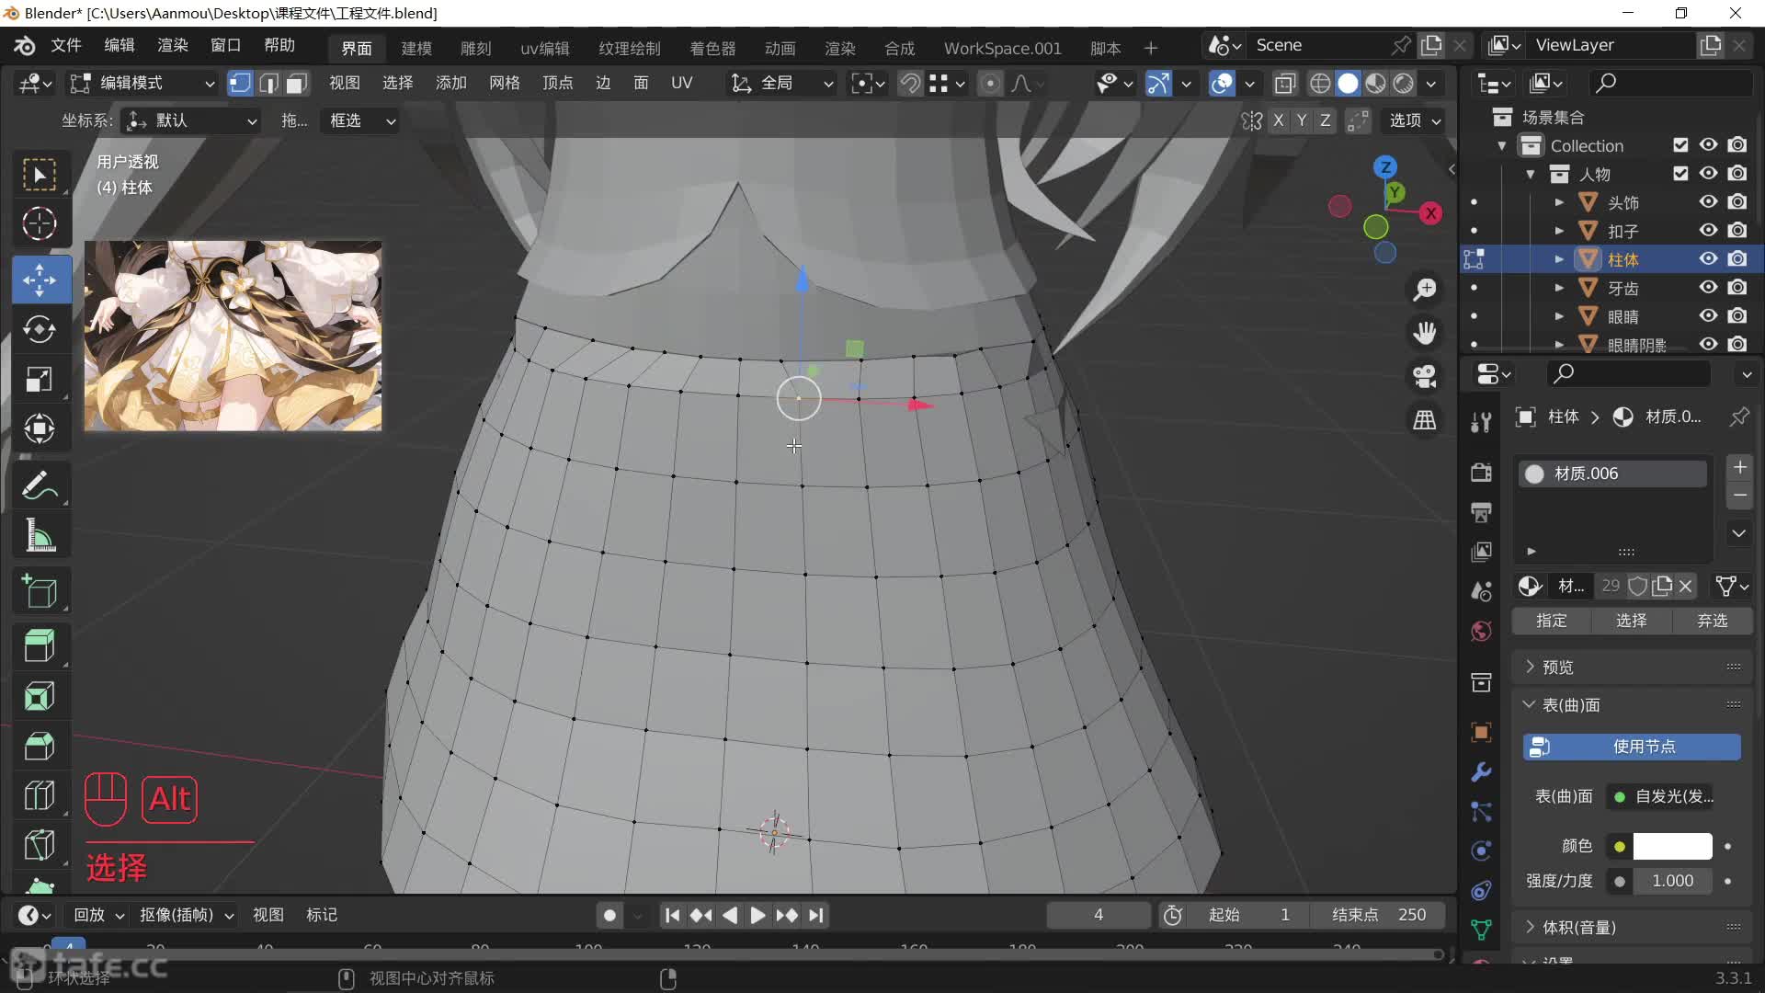
Task: Open the Object Data properties tab
Action: (x=1481, y=930)
